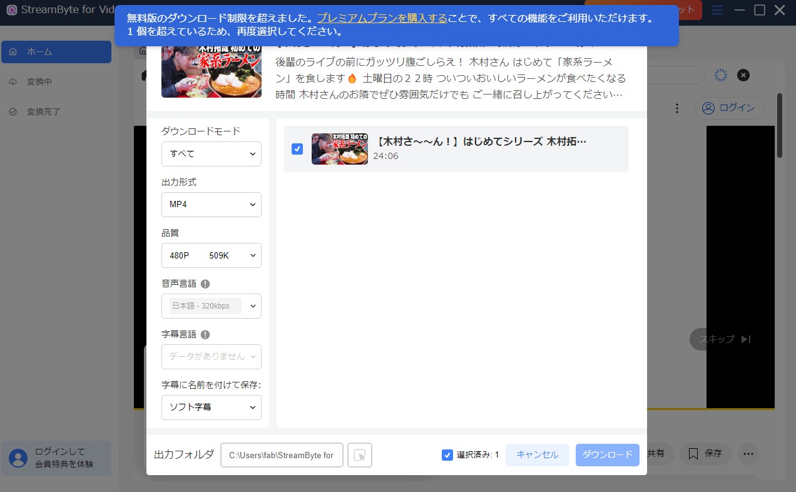This screenshot has height=492, width=796.
Task: Click the ログイン button in the web page header
Action: (x=729, y=108)
